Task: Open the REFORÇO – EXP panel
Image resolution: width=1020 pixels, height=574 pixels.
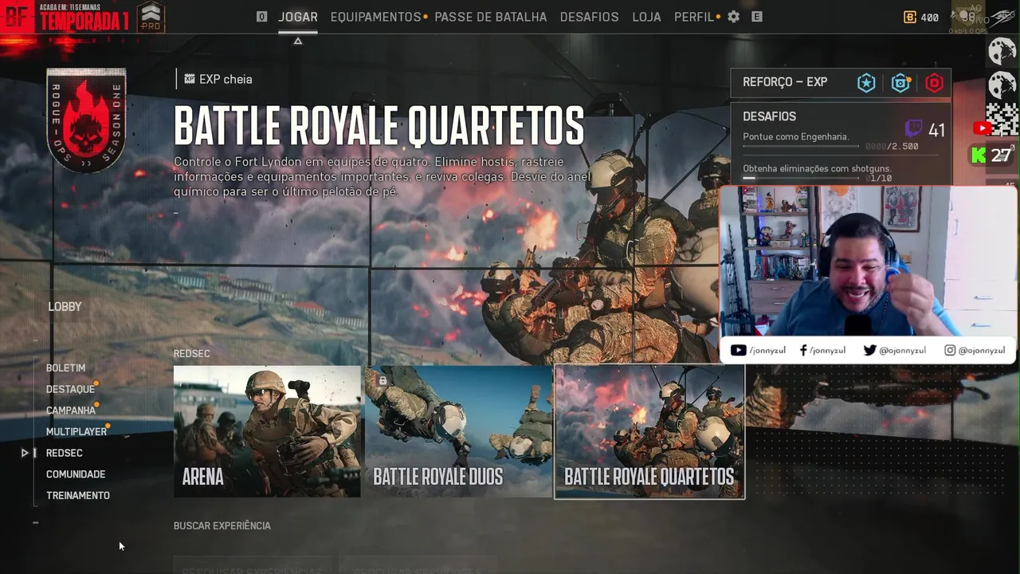Action: [841, 83]
